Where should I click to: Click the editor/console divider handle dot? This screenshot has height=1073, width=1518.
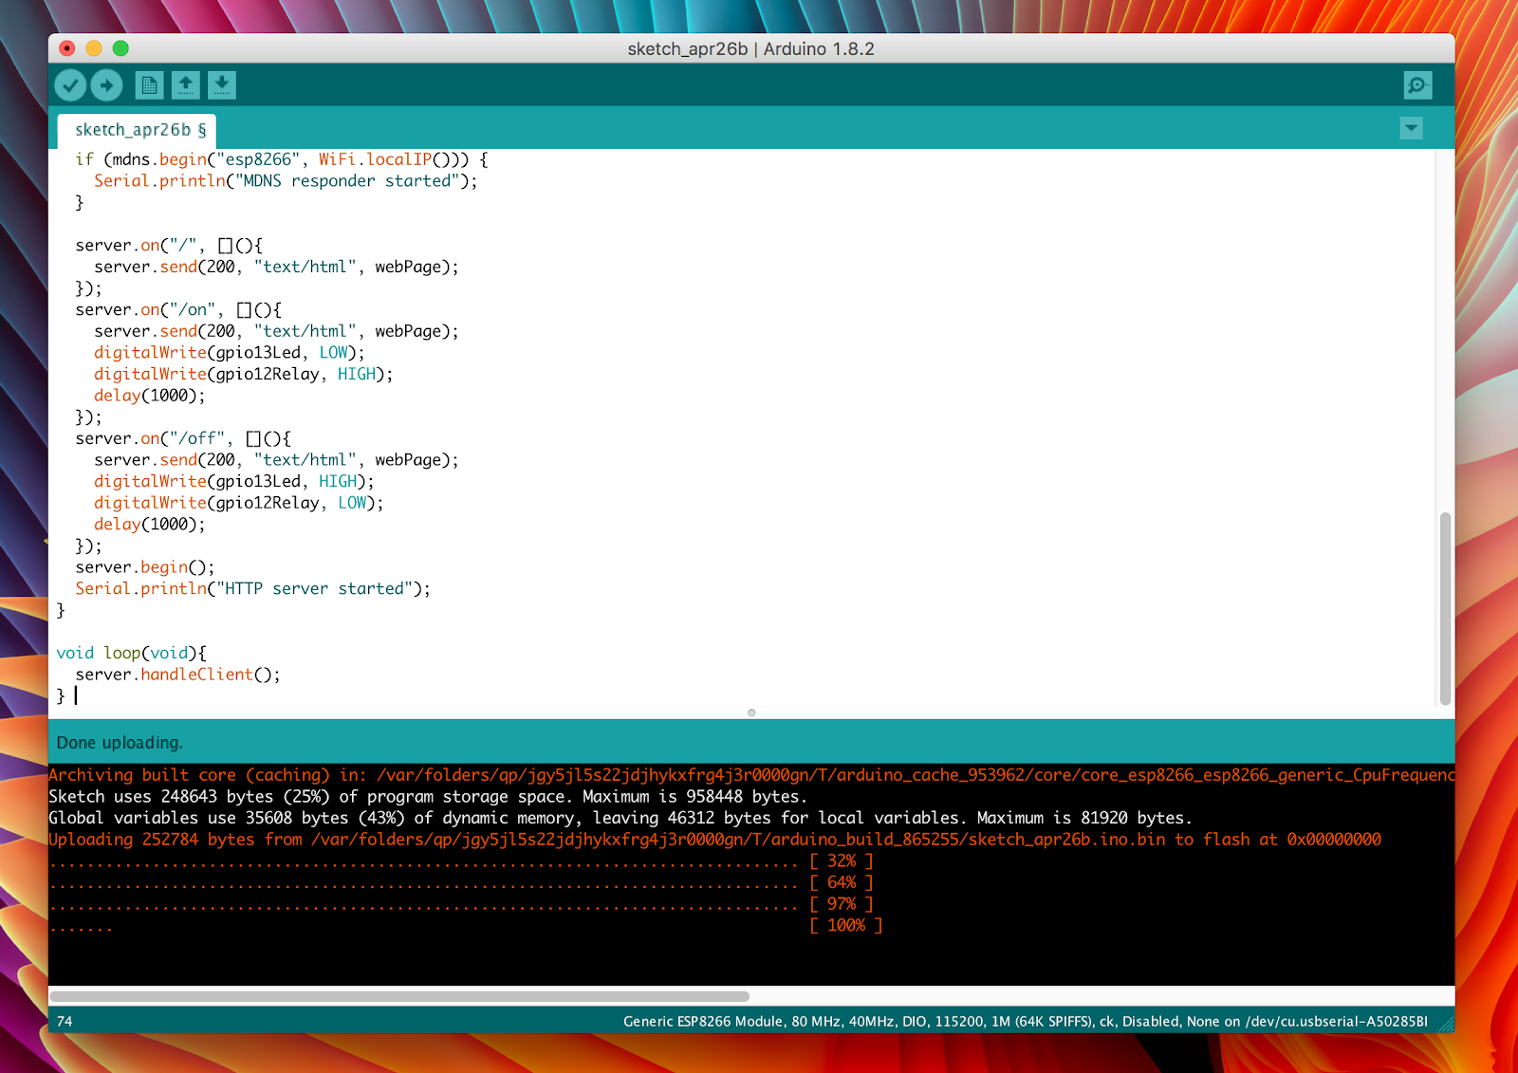tap(751, 712)
